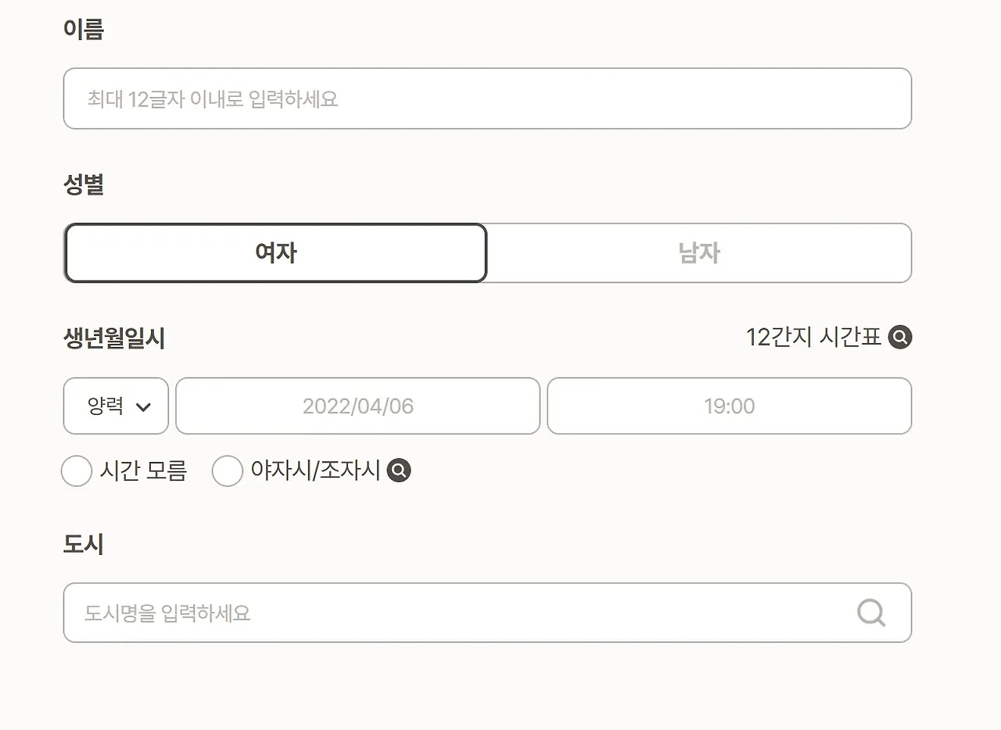
Task: Click the 12간지 시간표 link text
Action: click(813, 337)
